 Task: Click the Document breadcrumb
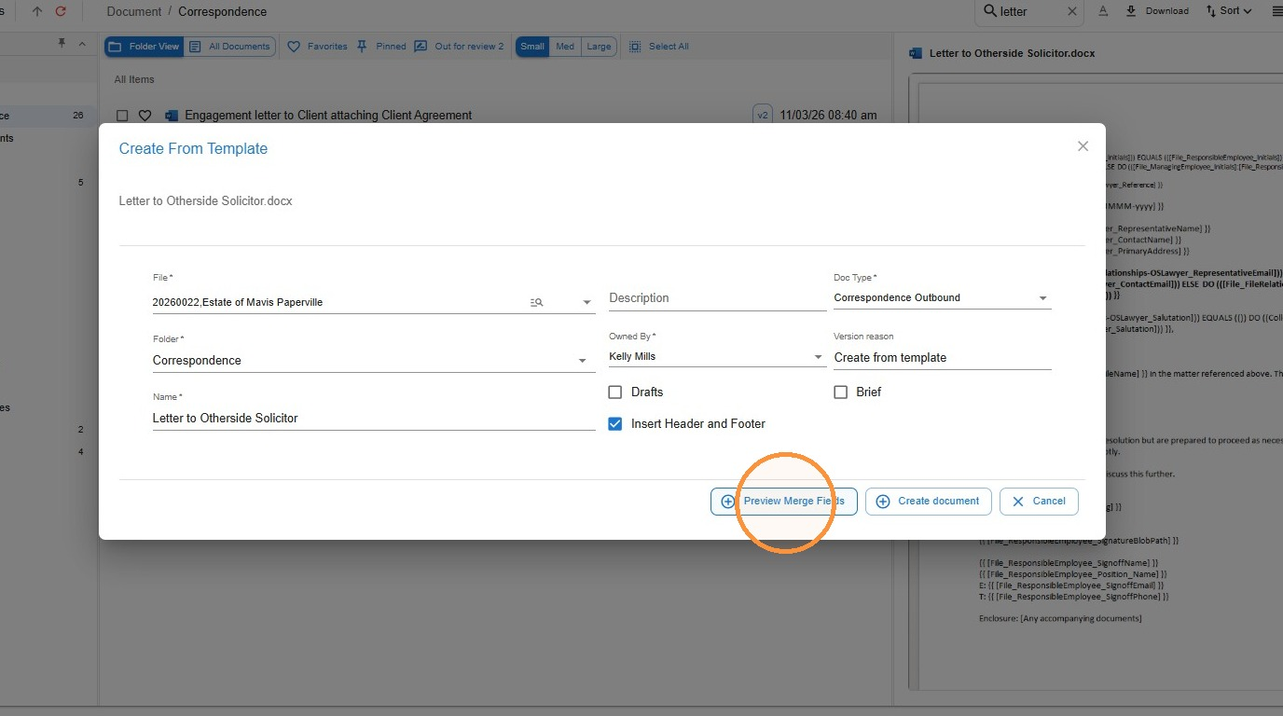pyautogui.click(x=134, y=12)
